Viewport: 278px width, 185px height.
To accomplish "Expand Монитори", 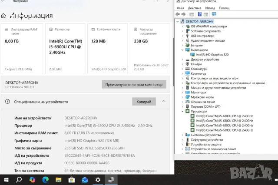I will pos(182,92).
